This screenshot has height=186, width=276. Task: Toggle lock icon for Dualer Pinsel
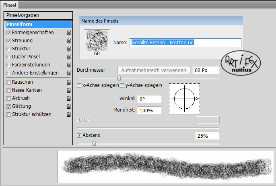[x=69, y=57]
